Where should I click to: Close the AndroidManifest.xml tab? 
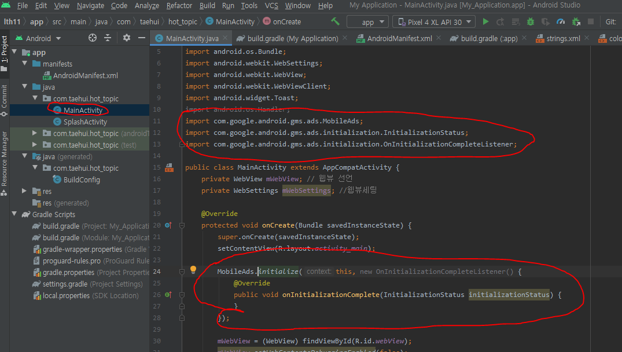tap(439, 38)
